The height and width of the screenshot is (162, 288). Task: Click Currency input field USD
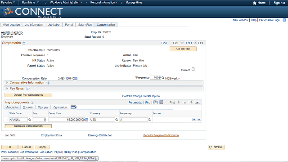(x=102, y=120)
